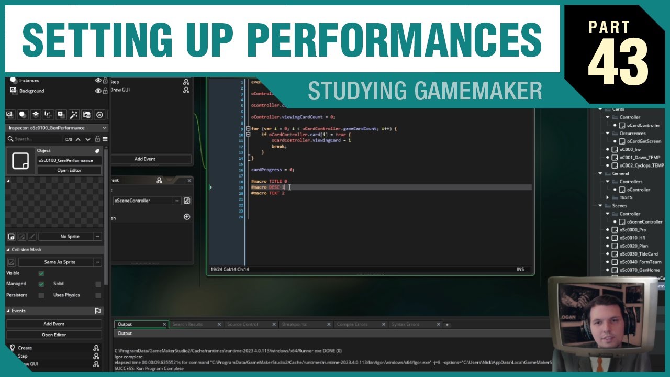The image size is (670, 377).
Task: Collapse the Scenes folder in asset browser
Action: click(x=600, y=206)
